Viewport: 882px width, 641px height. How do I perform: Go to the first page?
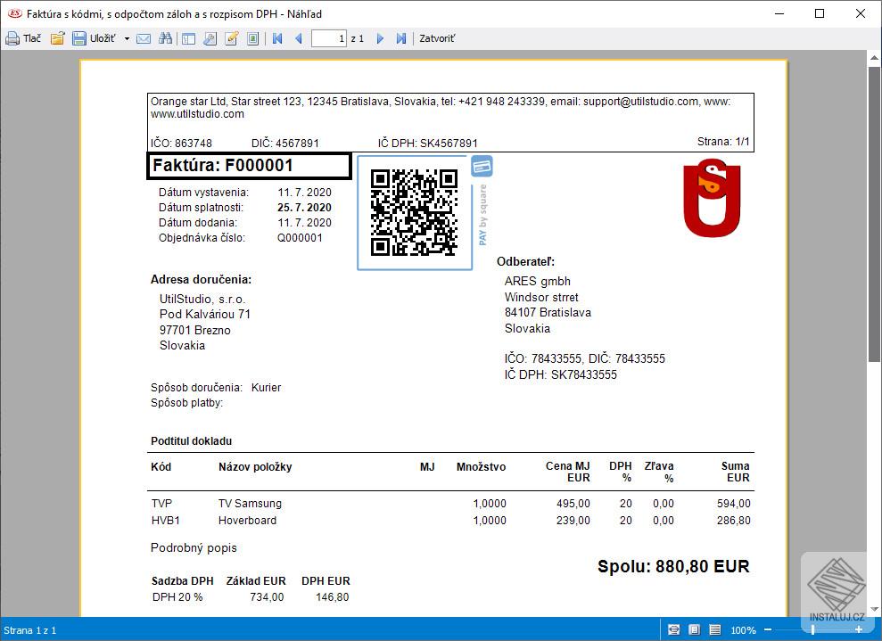point(277,38)
